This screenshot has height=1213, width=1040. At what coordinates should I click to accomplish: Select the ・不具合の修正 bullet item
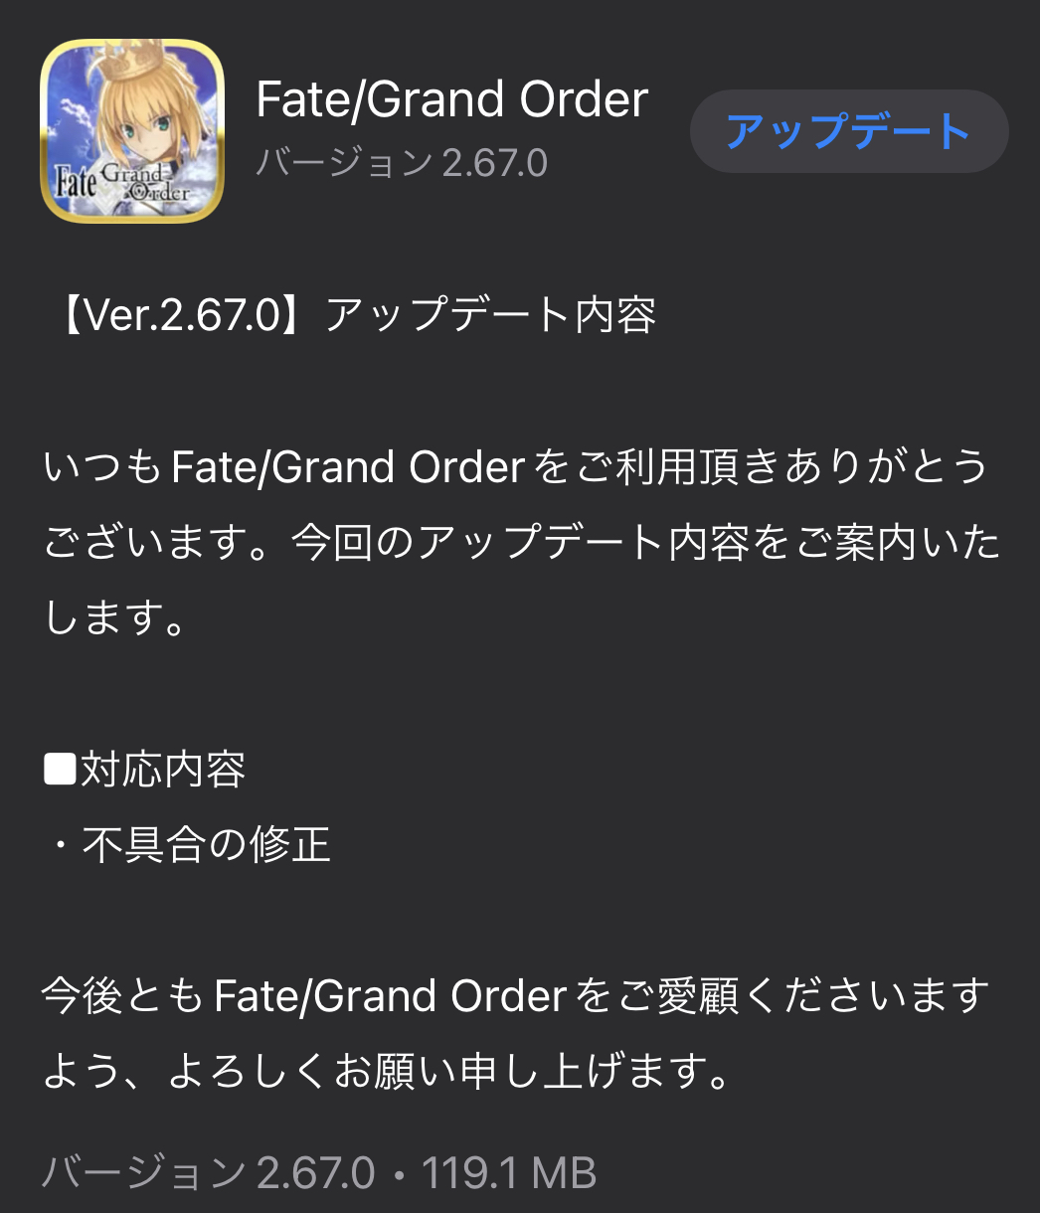pos(188,845)
